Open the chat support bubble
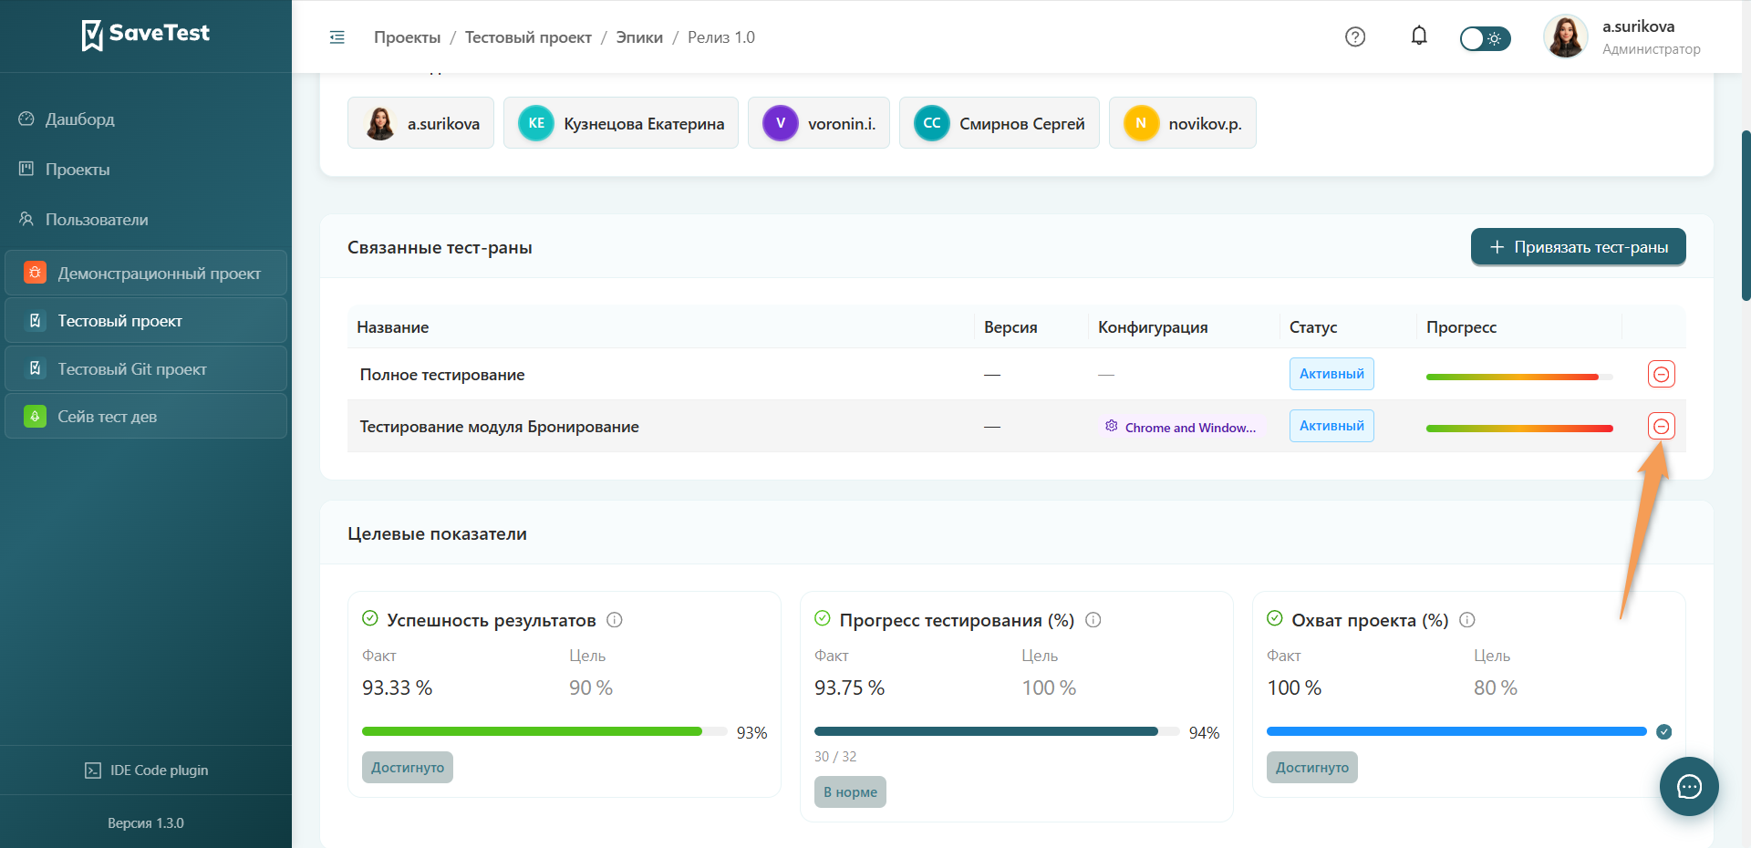1751x848 pixels. [1689, 786]
